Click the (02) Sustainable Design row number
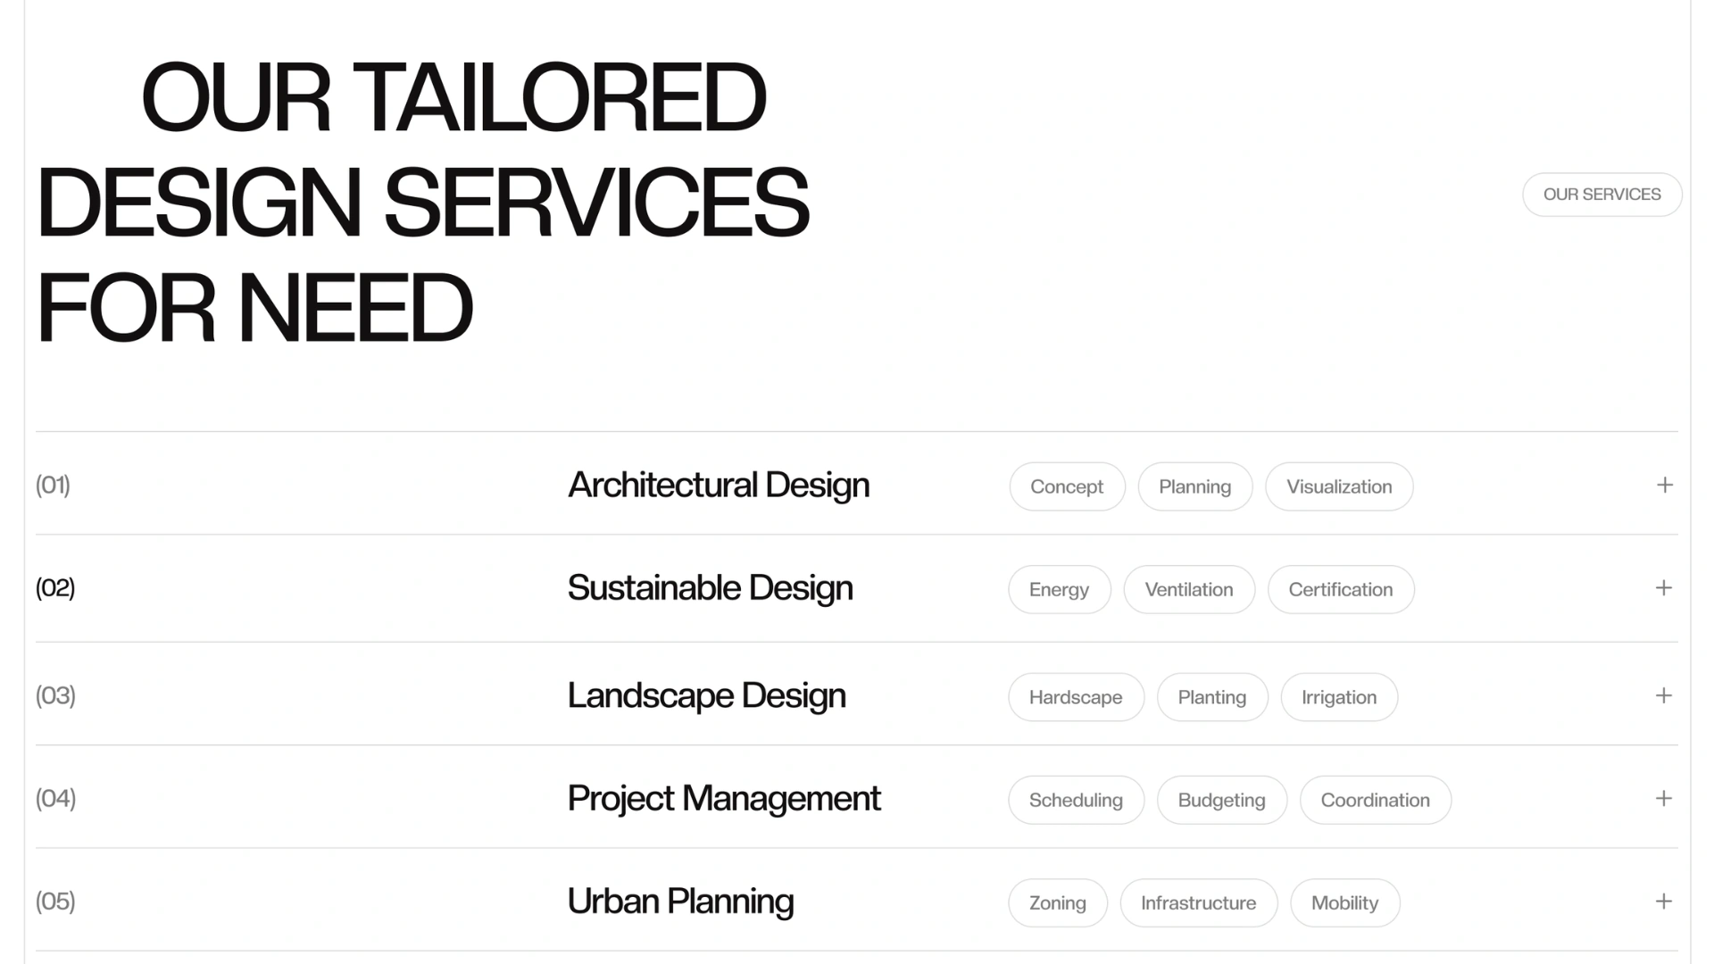Screen dimensions: 1714x964 (x=55, y=588)
